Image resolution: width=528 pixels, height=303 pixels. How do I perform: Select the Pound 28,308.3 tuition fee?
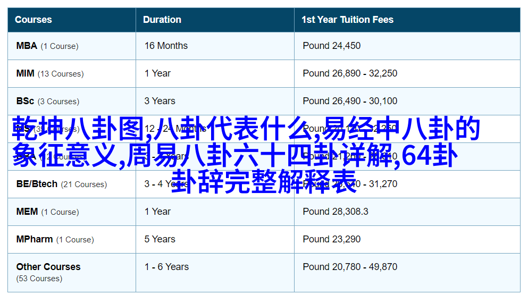[335, 212]
